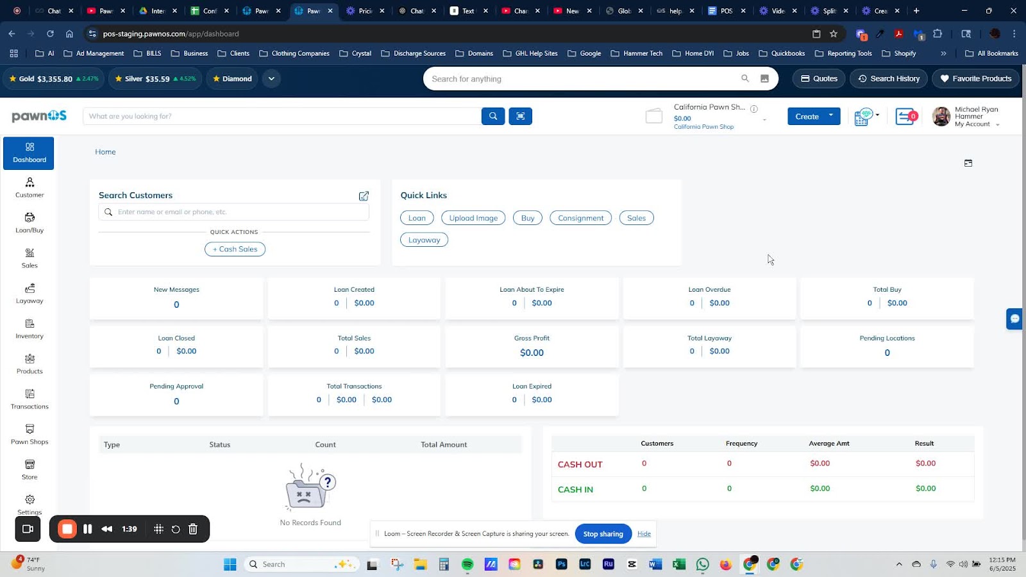
Task: Toggle Loom camera icon
Action: pos(28,529)
